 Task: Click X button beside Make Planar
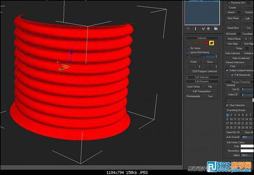click(x=246, y=39)
